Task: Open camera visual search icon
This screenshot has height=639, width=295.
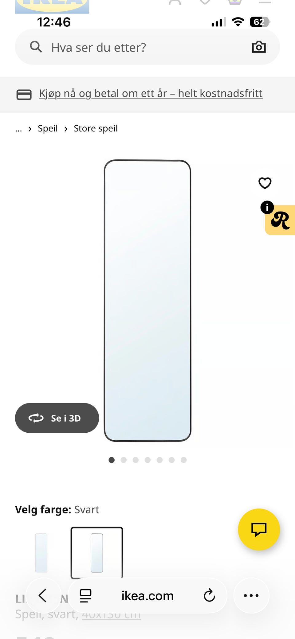Action: 259,47
